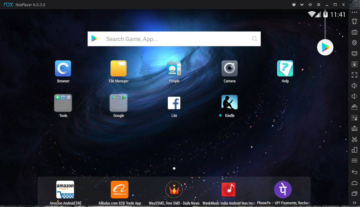Click the mobile signal strength icon
The image size is (360, 207).
[318, 14]
